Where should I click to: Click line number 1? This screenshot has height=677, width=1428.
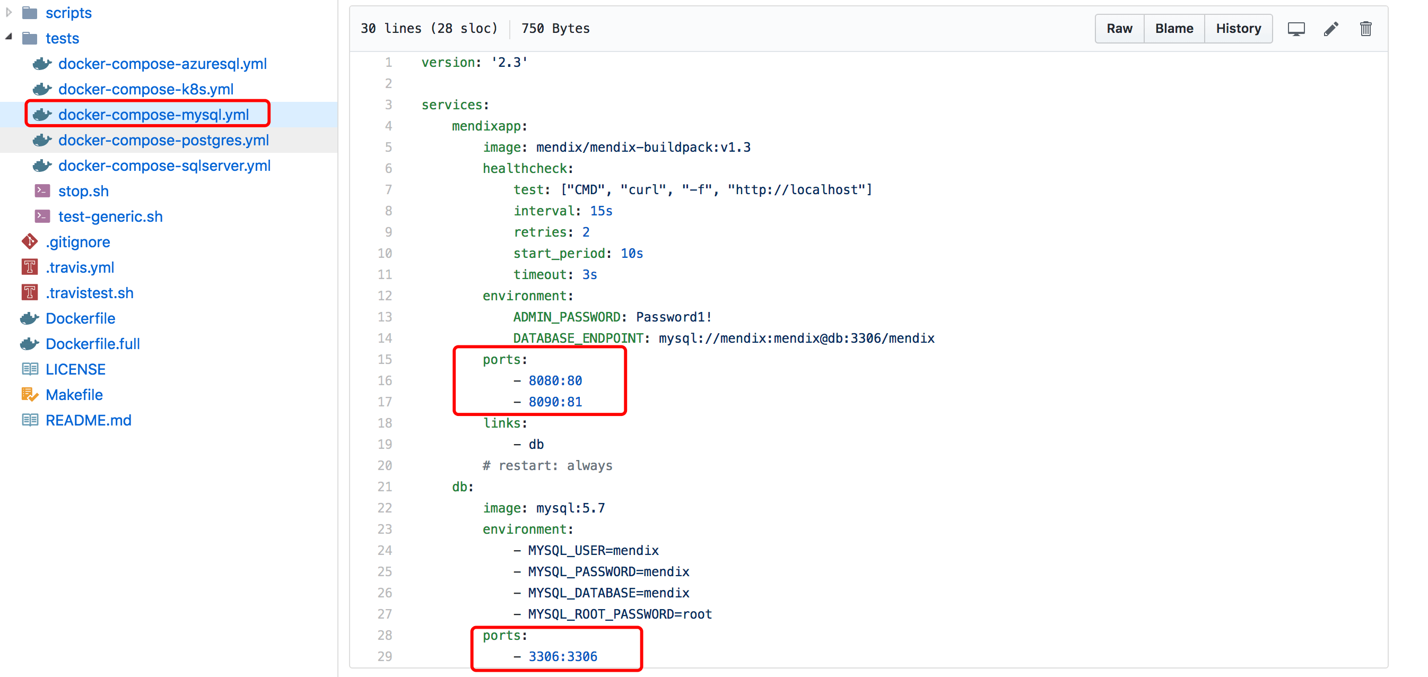389,63
